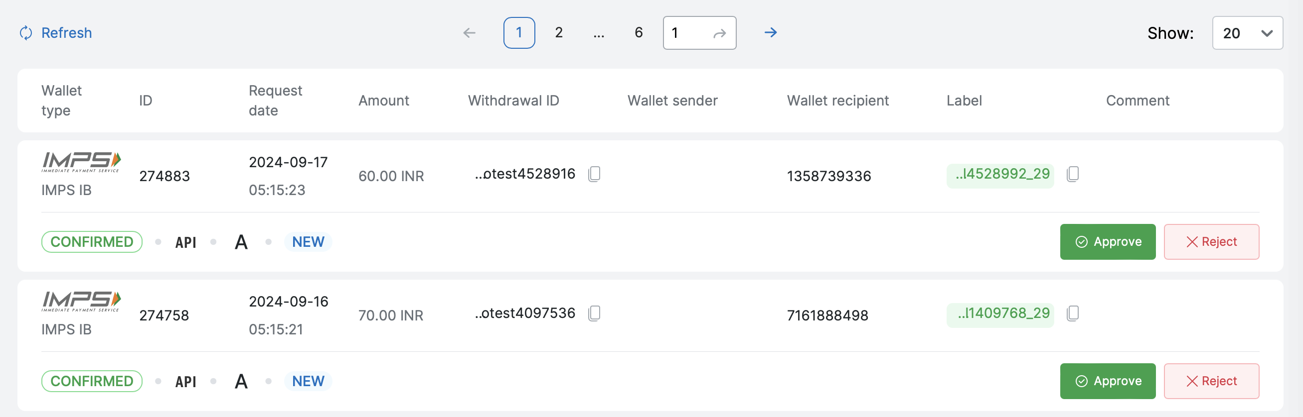Go to previous page arrow
The height and width of the screenshot is (417, 1303).
coord(470,33)
